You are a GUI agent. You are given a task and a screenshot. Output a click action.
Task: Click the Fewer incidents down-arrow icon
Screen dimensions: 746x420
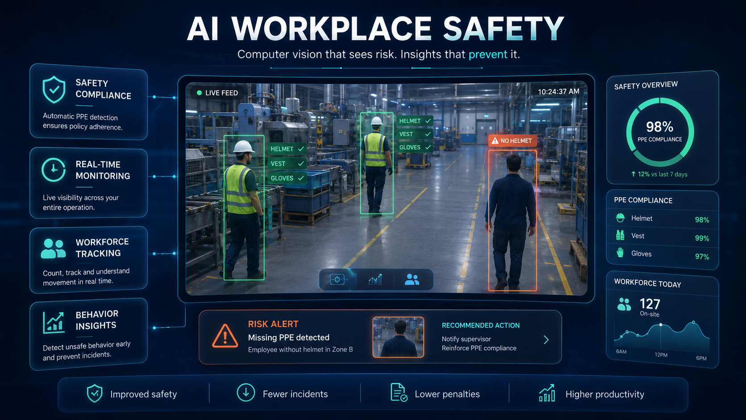pos(245,392)
